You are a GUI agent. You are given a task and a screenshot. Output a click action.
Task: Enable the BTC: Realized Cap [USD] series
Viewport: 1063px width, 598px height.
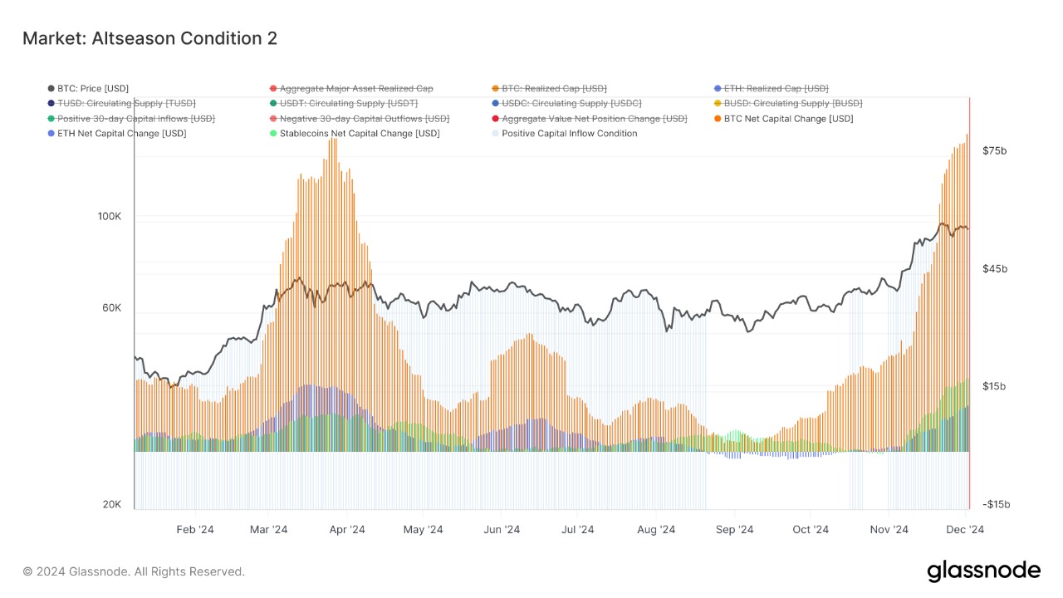click(549, 88)
